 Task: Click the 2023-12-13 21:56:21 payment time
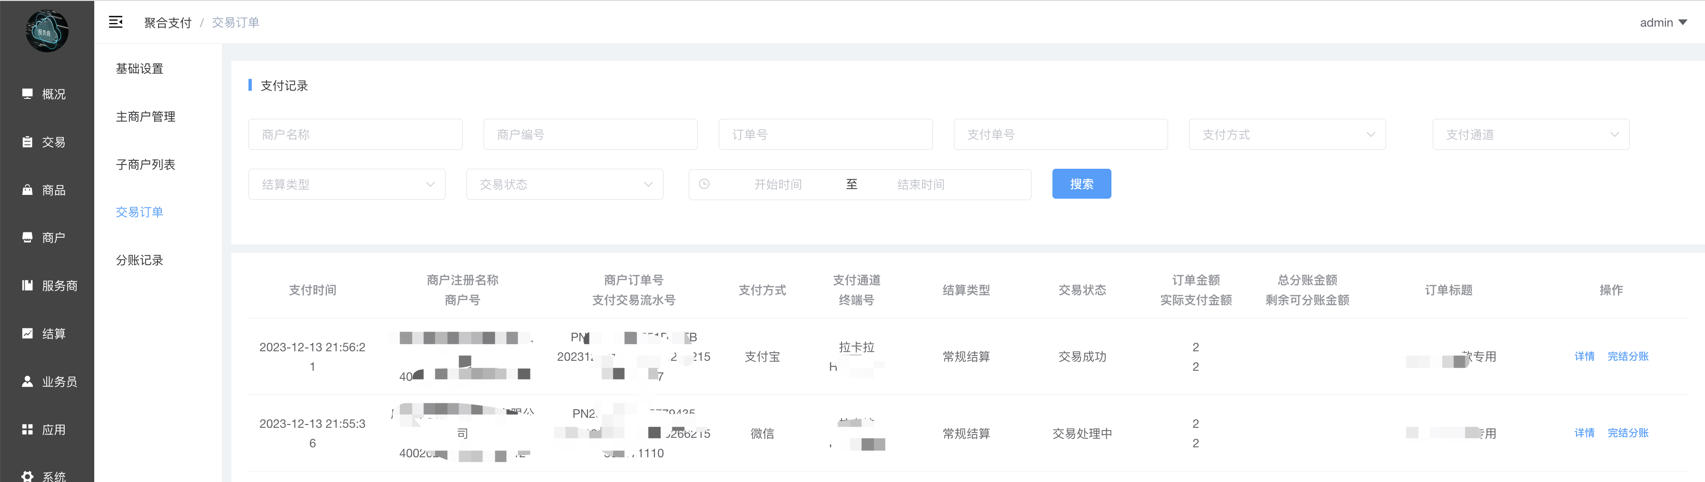pyautogui.click(x=312, y=357)
